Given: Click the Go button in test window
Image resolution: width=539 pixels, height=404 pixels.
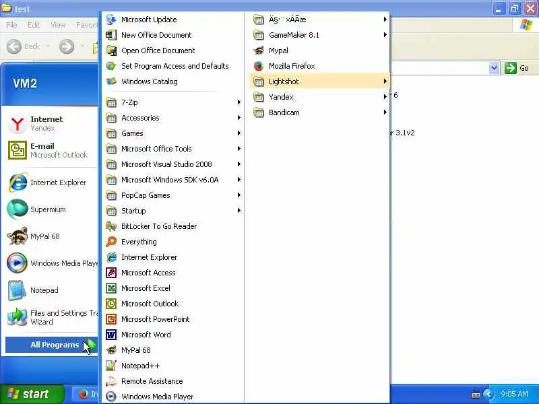Looking at the screenshot, I should [517, 68].
